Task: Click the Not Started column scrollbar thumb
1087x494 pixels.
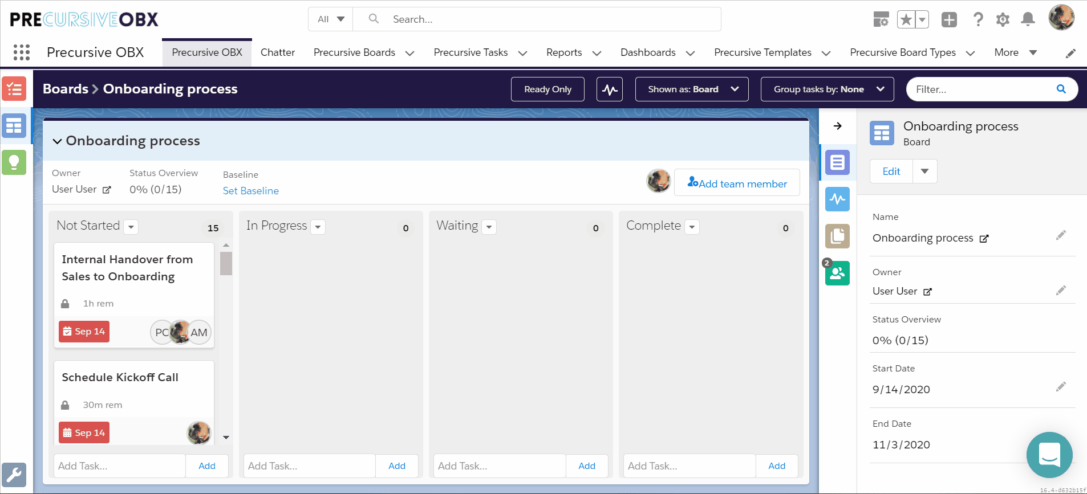Action: [x=226, y=263]
